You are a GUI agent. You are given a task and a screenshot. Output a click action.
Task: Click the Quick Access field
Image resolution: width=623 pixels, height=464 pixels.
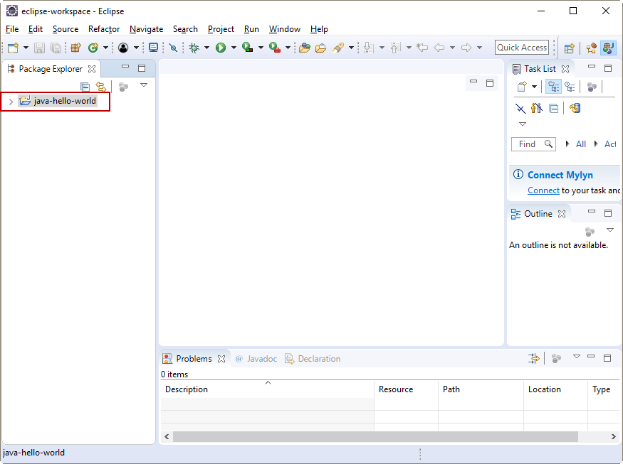click(x=522, y=48)
